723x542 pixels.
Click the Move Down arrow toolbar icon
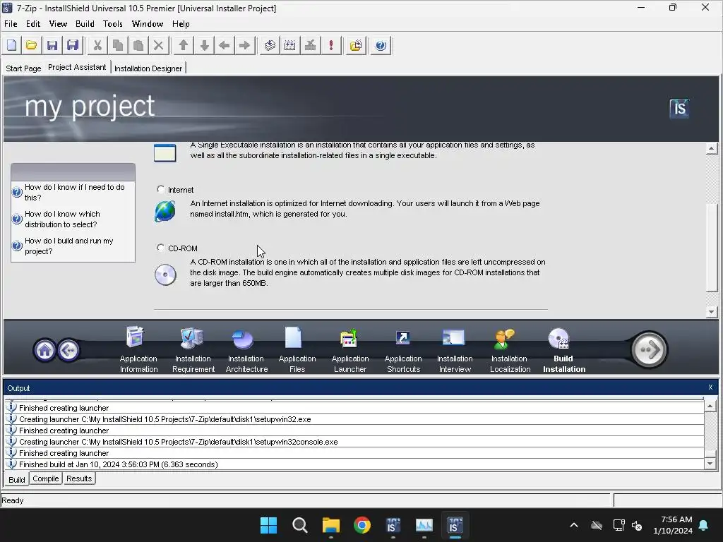pos(204,45)
